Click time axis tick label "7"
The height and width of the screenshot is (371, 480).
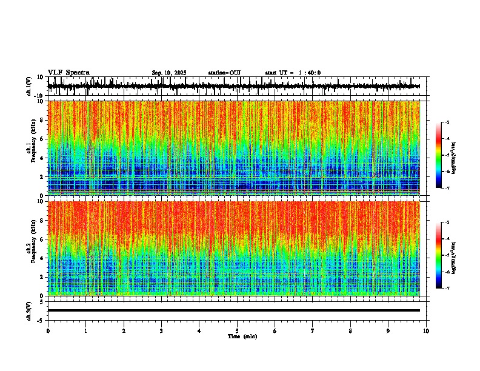(313, 331)
